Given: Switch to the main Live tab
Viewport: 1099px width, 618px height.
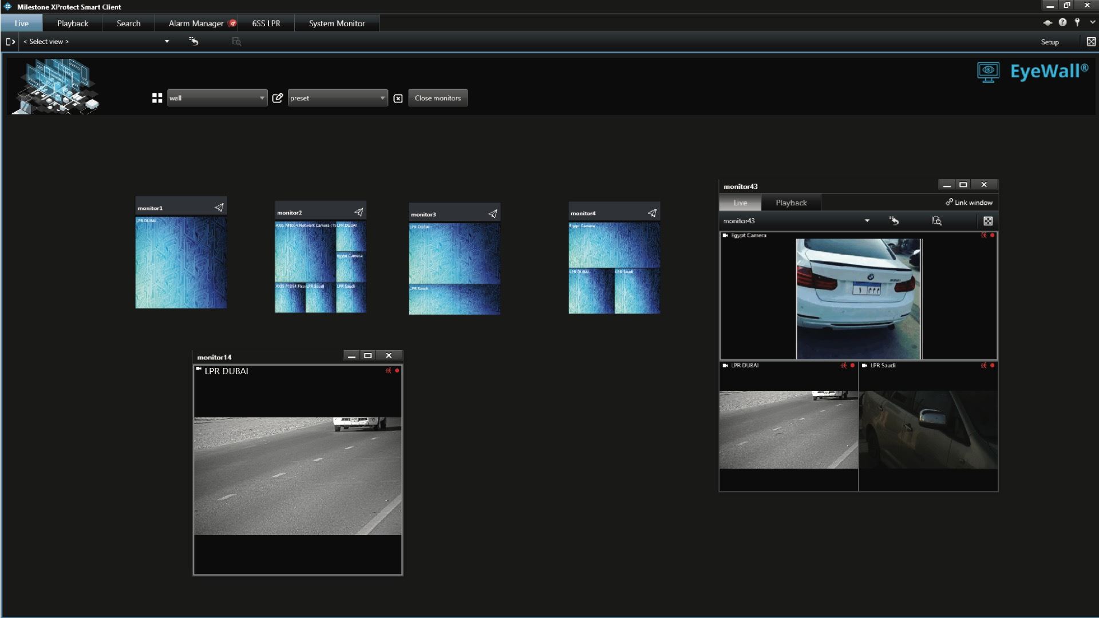Looking at the screenshot, I should [x=22, y=23].
